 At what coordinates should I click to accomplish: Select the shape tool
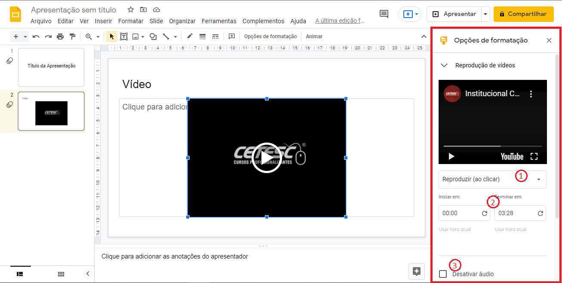[x=153, y=37]
